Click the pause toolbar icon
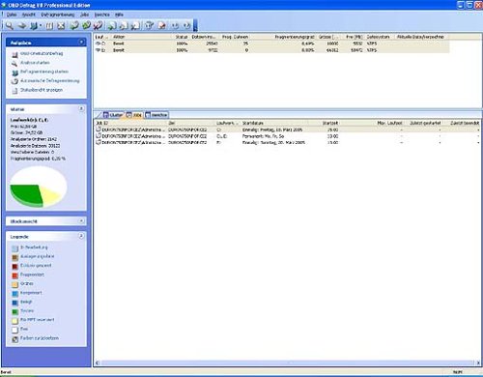This screenshot has width=483, height=377. pos(49,25)
